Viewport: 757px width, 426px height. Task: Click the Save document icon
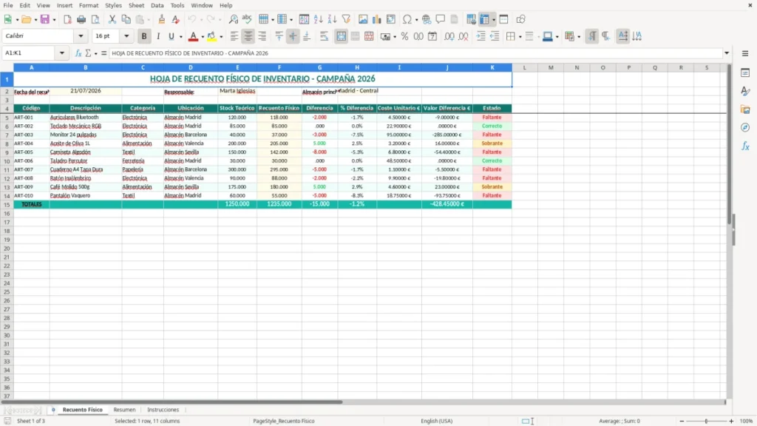[x=45, y=19]
